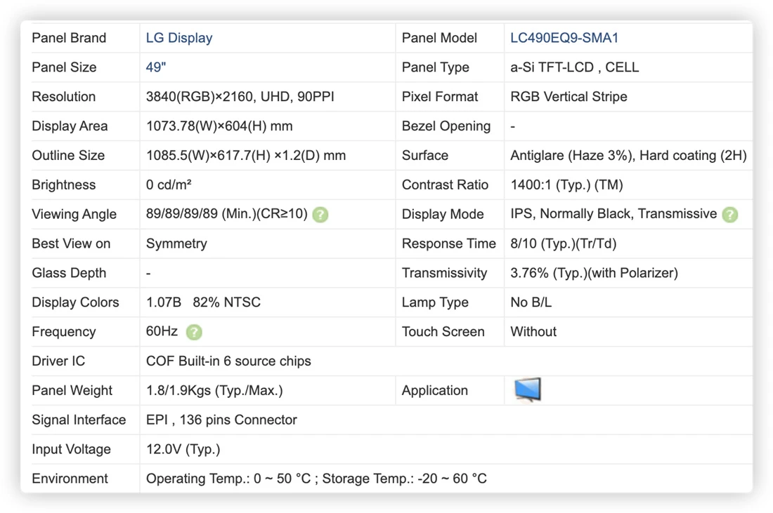This screenshot has width=773, height=513.
Task: Click the Input Voltage label
Action: pos(71,449)
